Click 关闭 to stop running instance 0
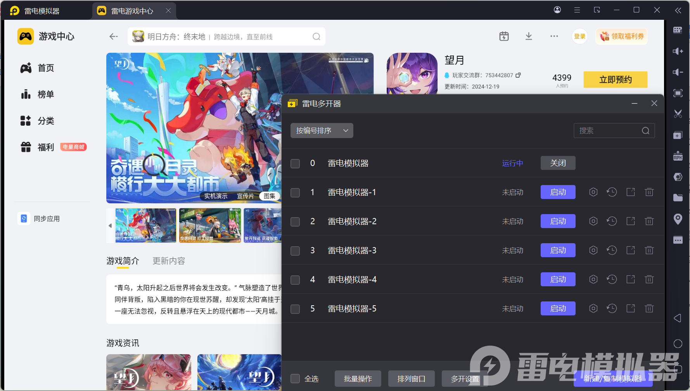The height and width of the screenshot is (391, 690). (x=558, y=163)
